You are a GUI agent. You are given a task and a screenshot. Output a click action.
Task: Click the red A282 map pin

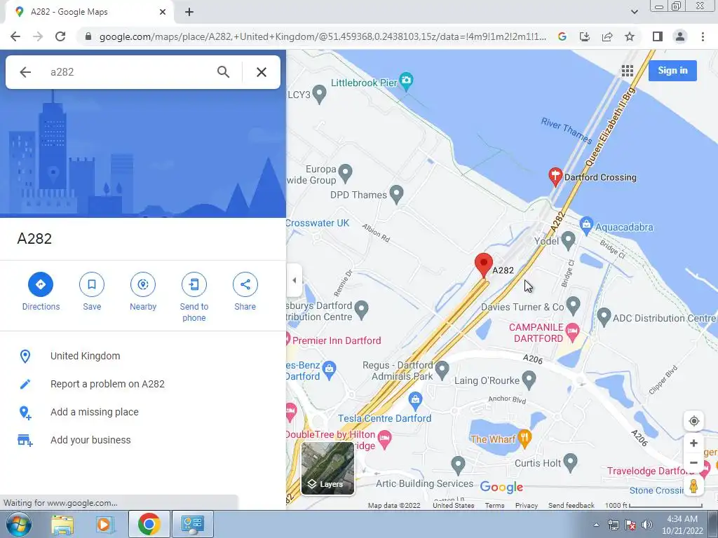483,265
